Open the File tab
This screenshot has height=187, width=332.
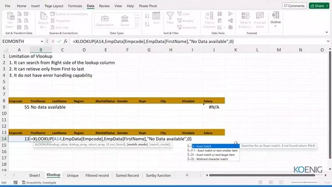(x=8, y=6)
